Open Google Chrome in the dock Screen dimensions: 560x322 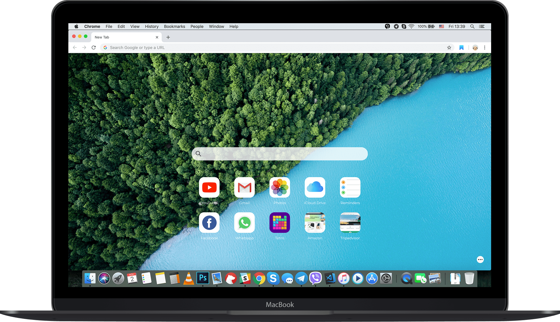click(x=259, y=278)
